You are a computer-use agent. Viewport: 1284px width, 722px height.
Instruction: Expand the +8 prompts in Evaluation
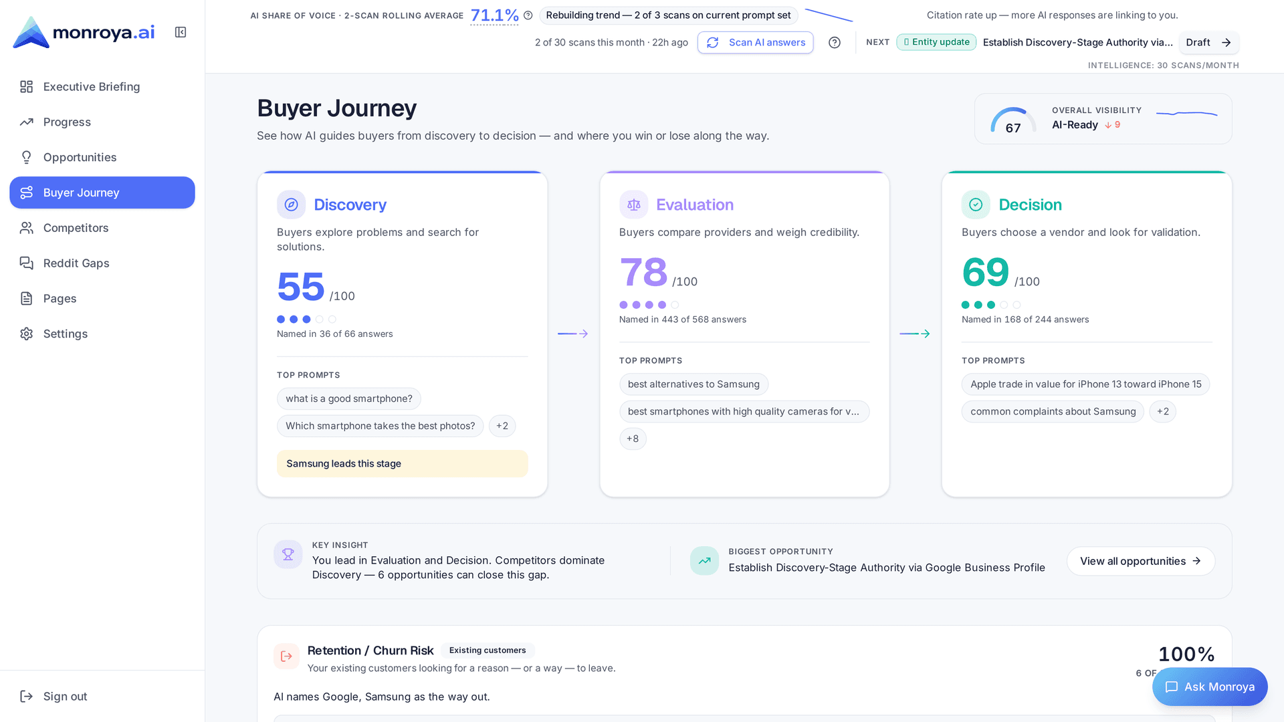pyautogui.click(x=633, y=439)
